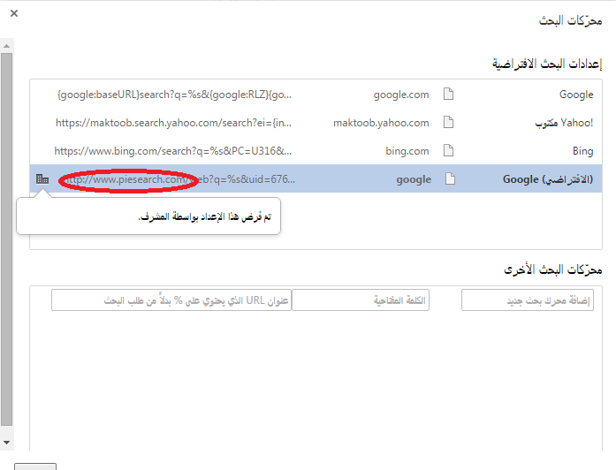This screenshot has height=470, width=616.
Task: Close the search engines dialog with the X
Action: click(14, 13)
